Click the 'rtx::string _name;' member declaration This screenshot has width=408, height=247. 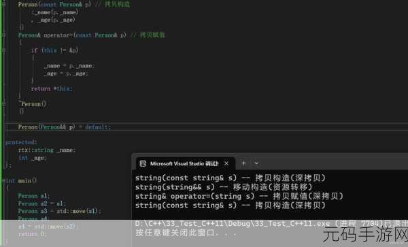pyautogui.click(x=47, y=150)
